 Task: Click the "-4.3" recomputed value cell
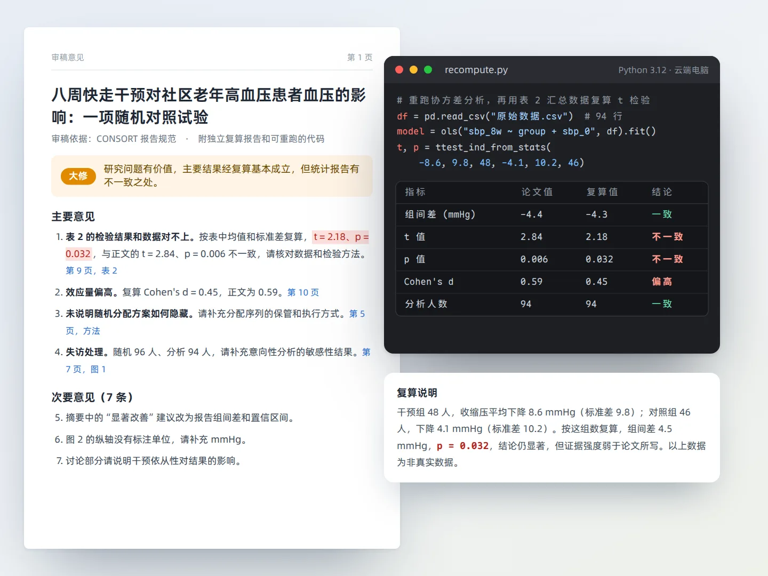click(597, 214)
